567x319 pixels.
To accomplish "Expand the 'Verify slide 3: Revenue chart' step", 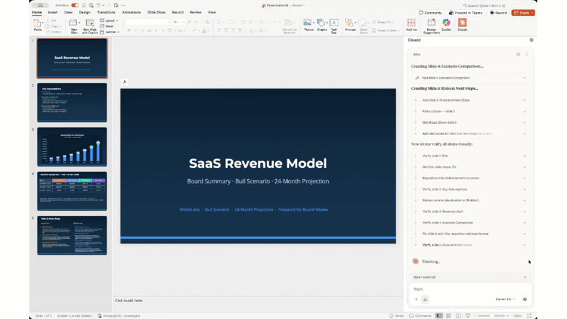I will click(x=524, y=212).
